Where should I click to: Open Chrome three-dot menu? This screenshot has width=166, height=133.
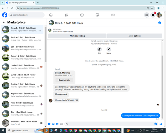[163, 8]
